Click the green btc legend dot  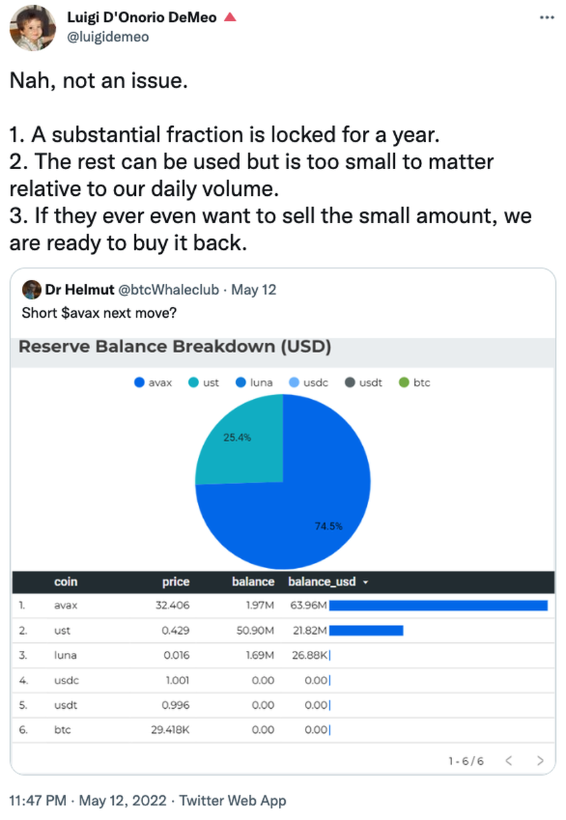click(x=404, y=383)
